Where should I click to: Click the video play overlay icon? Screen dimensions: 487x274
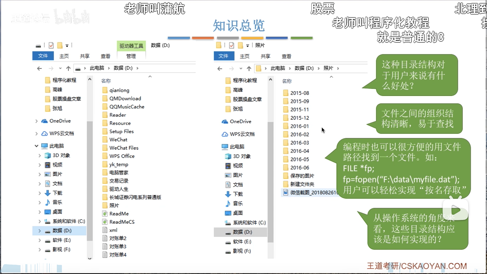pos(455,210)
